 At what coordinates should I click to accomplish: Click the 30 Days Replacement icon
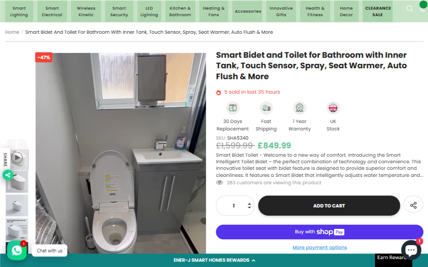point(233,108)
